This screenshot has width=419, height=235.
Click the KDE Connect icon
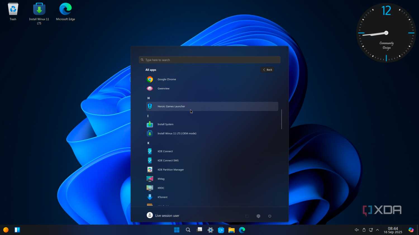point(150,151)
